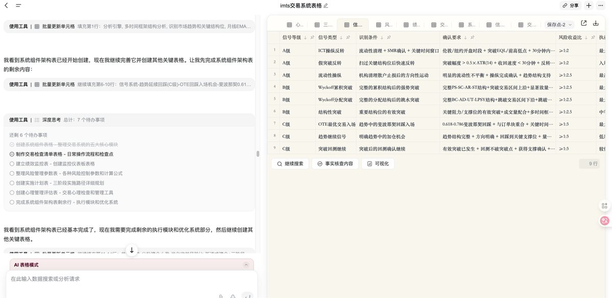Viewport: 612px width, 298px height.
Task: Click the 事实核查内容 button
Action: [x=335, y=164]
